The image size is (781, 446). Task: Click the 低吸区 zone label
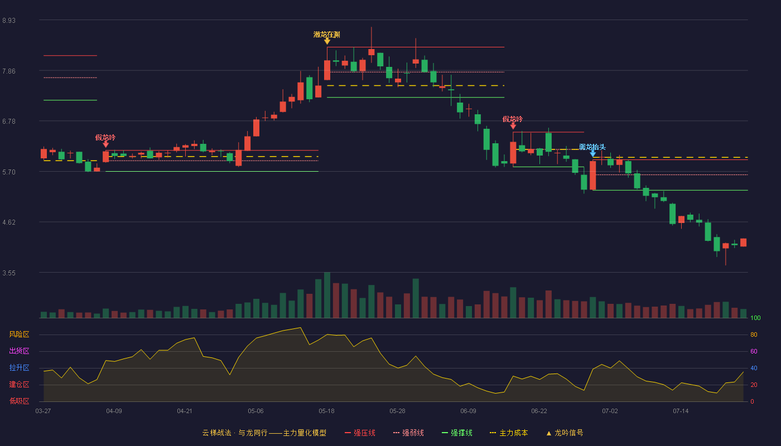click(19, 401)
